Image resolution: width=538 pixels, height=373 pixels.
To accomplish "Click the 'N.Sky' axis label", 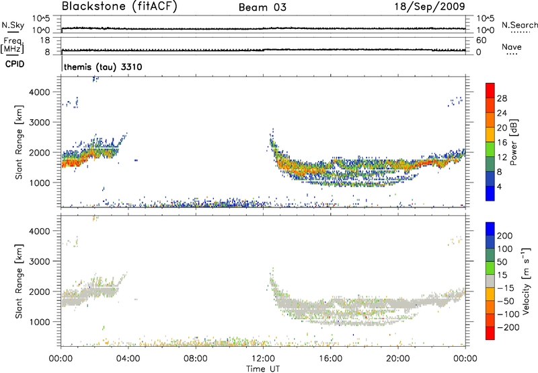I will click(x=13, y=25).
